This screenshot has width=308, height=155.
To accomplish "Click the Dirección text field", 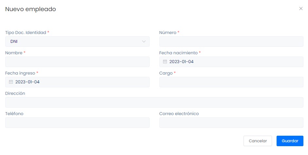I will (x=154, y=102).
